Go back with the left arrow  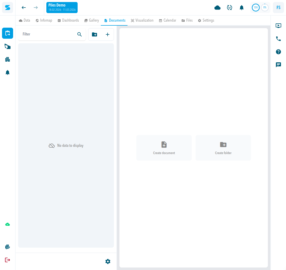24,8
